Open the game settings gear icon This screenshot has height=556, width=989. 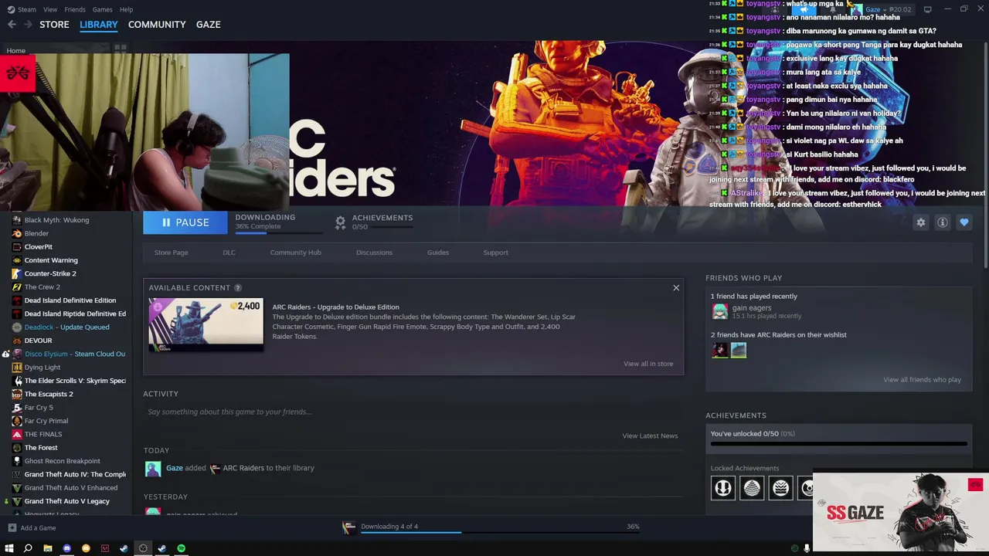[920, 222]
